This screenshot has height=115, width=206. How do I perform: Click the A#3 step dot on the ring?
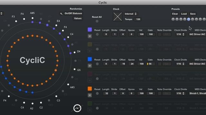pos(68,84)
